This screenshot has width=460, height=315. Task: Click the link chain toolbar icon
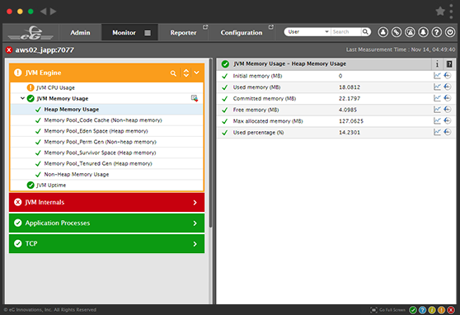397,32
